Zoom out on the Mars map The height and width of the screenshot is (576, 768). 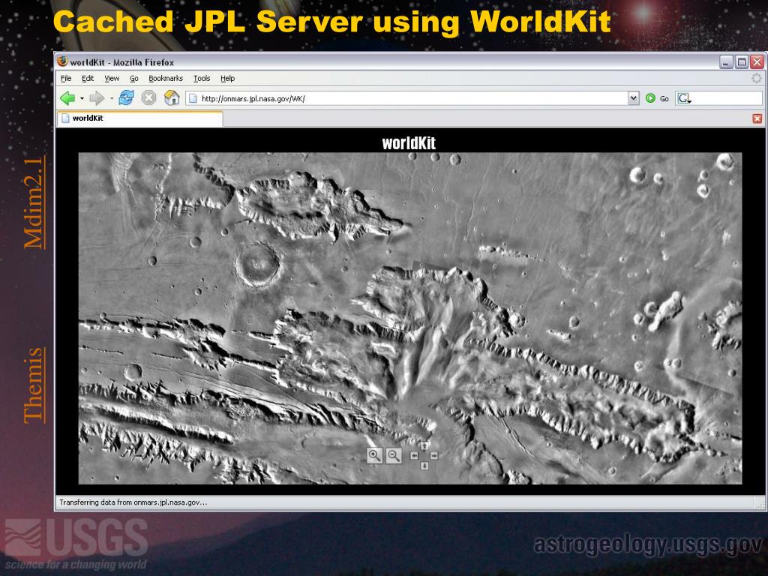click(393, 455)
